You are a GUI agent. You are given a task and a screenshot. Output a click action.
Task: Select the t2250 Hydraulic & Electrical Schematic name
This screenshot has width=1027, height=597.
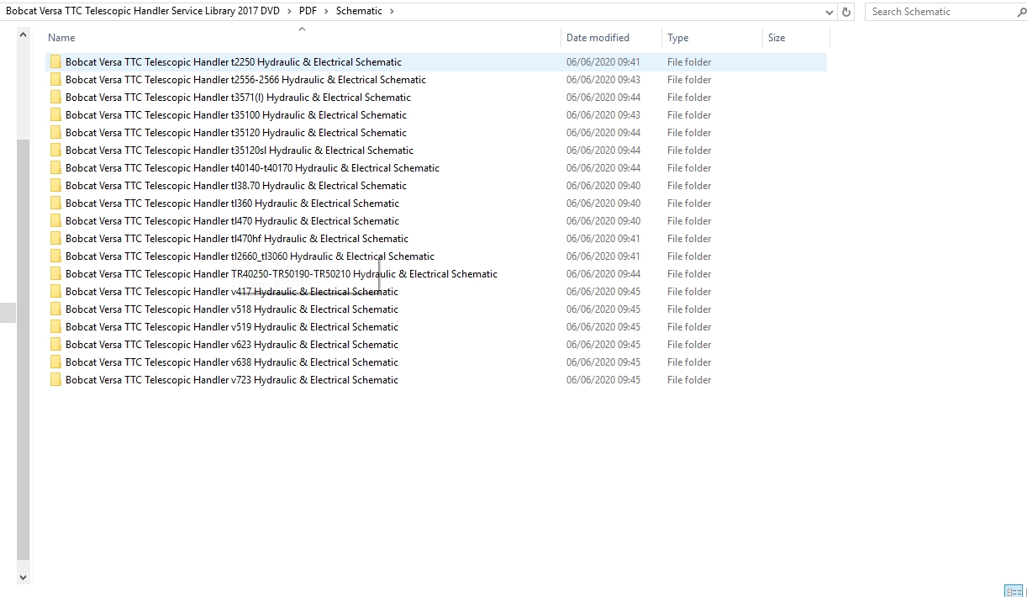[x=234, y=62]
